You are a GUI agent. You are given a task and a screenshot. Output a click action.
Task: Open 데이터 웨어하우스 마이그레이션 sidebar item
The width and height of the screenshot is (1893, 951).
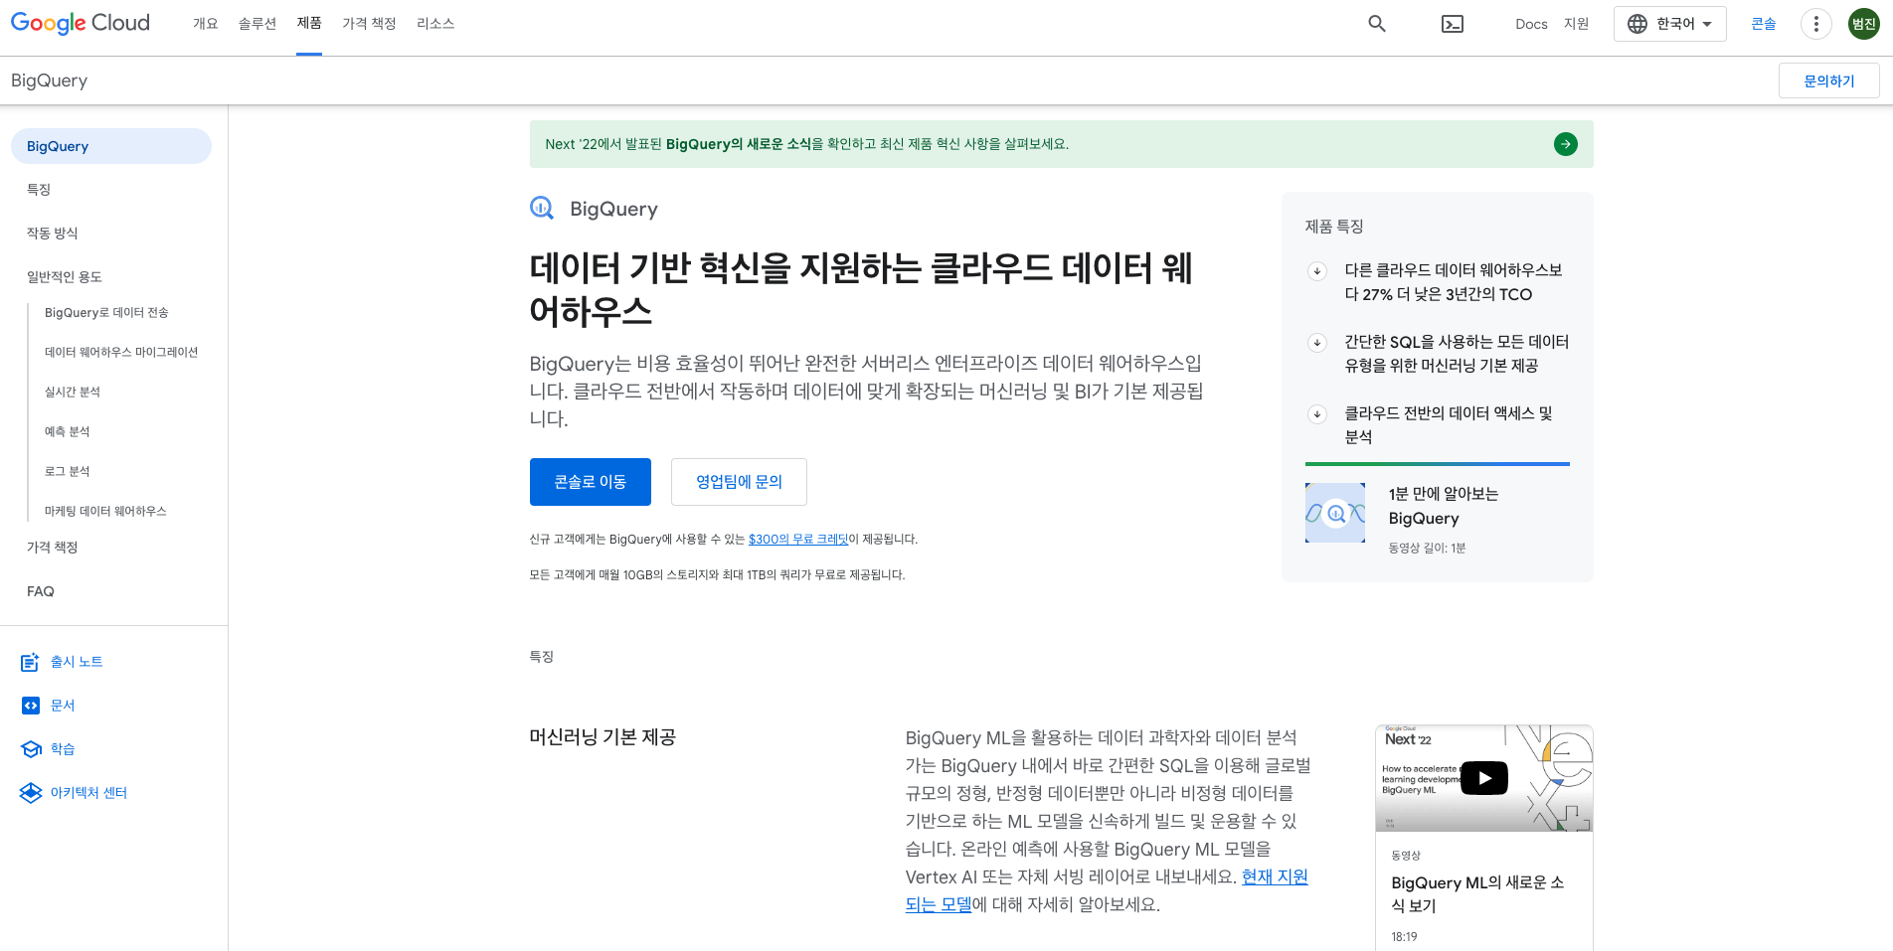coord(121,353)
